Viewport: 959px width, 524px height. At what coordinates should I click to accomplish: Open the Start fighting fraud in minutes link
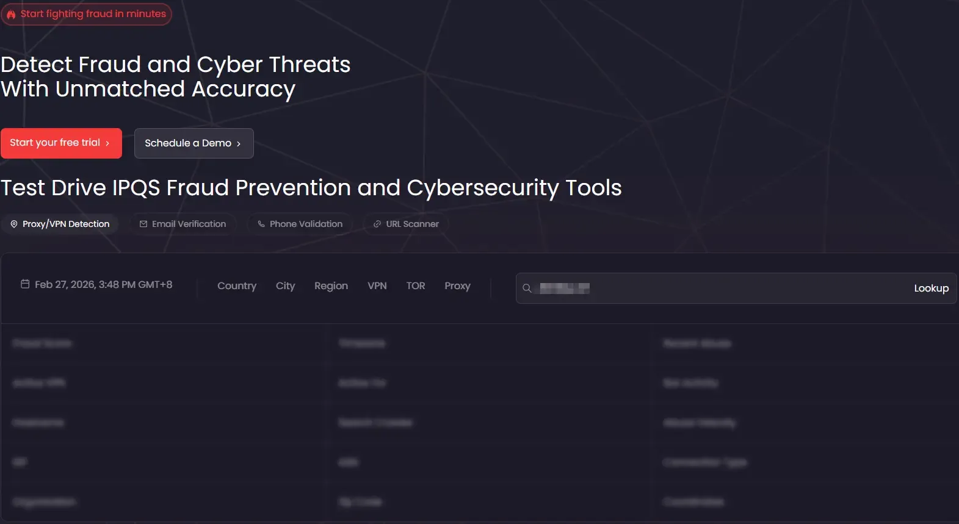(93, 14)
